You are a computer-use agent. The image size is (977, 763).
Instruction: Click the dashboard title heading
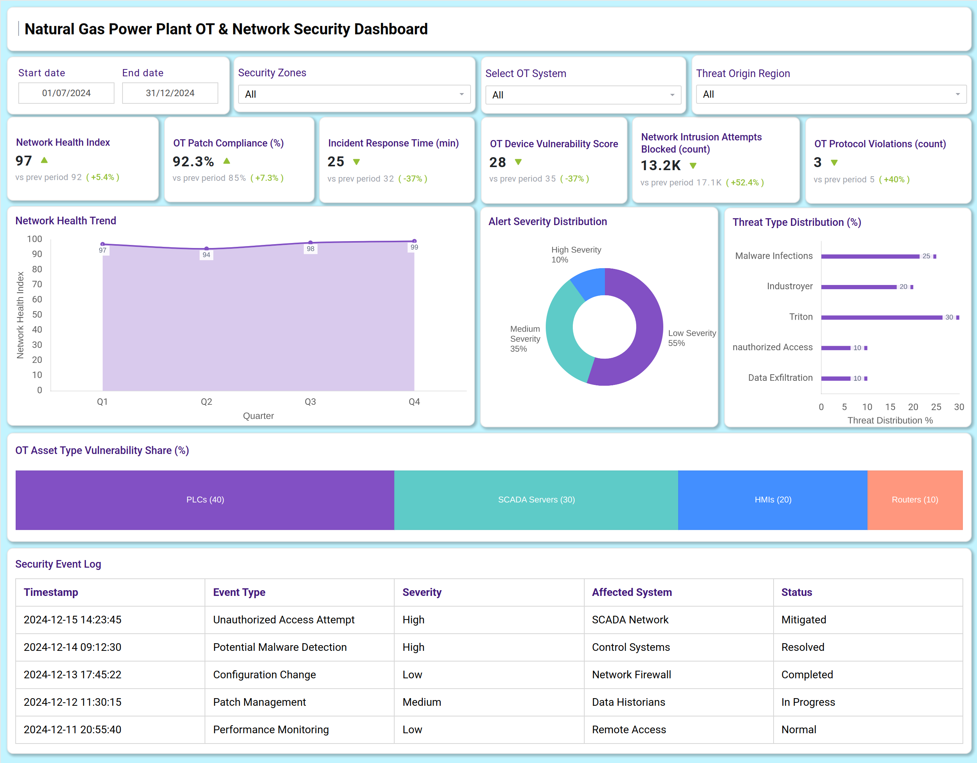[226, 29]
